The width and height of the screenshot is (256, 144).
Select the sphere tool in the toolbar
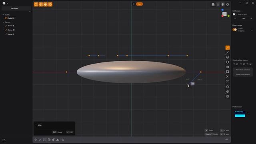click(228, 87)
